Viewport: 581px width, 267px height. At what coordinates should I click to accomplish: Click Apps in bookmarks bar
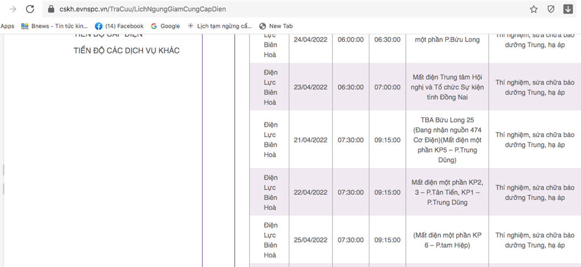[7, 26]
